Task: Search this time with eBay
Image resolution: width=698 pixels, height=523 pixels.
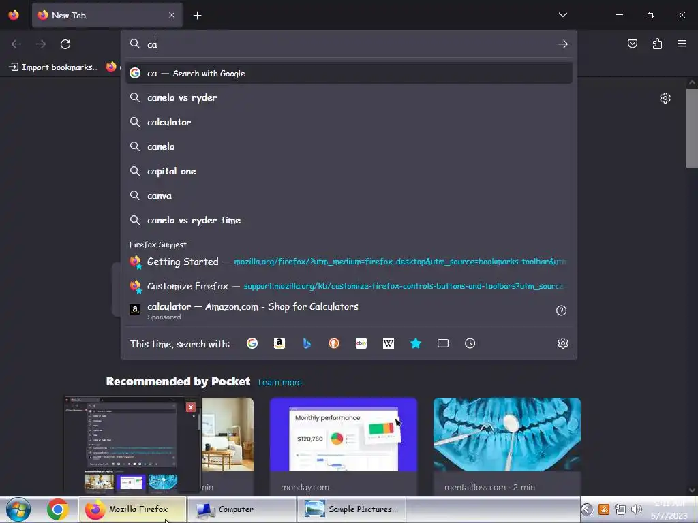Action: (x=361, y=343)
